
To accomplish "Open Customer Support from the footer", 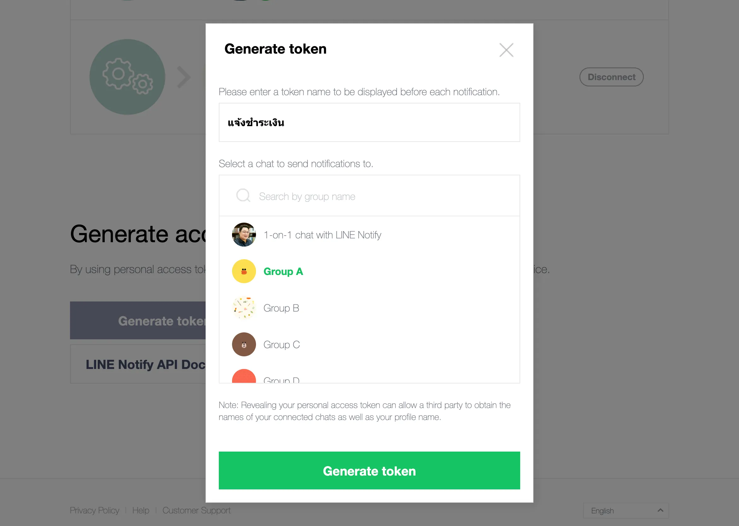I will pos(196,511).
